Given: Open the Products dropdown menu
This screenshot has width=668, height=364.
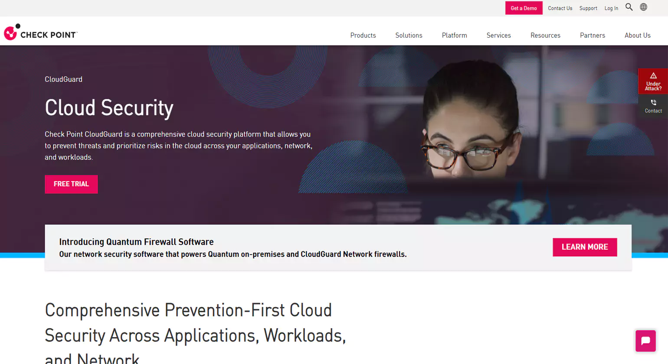Looking at the screenshot, I should (x=363, y=35).
